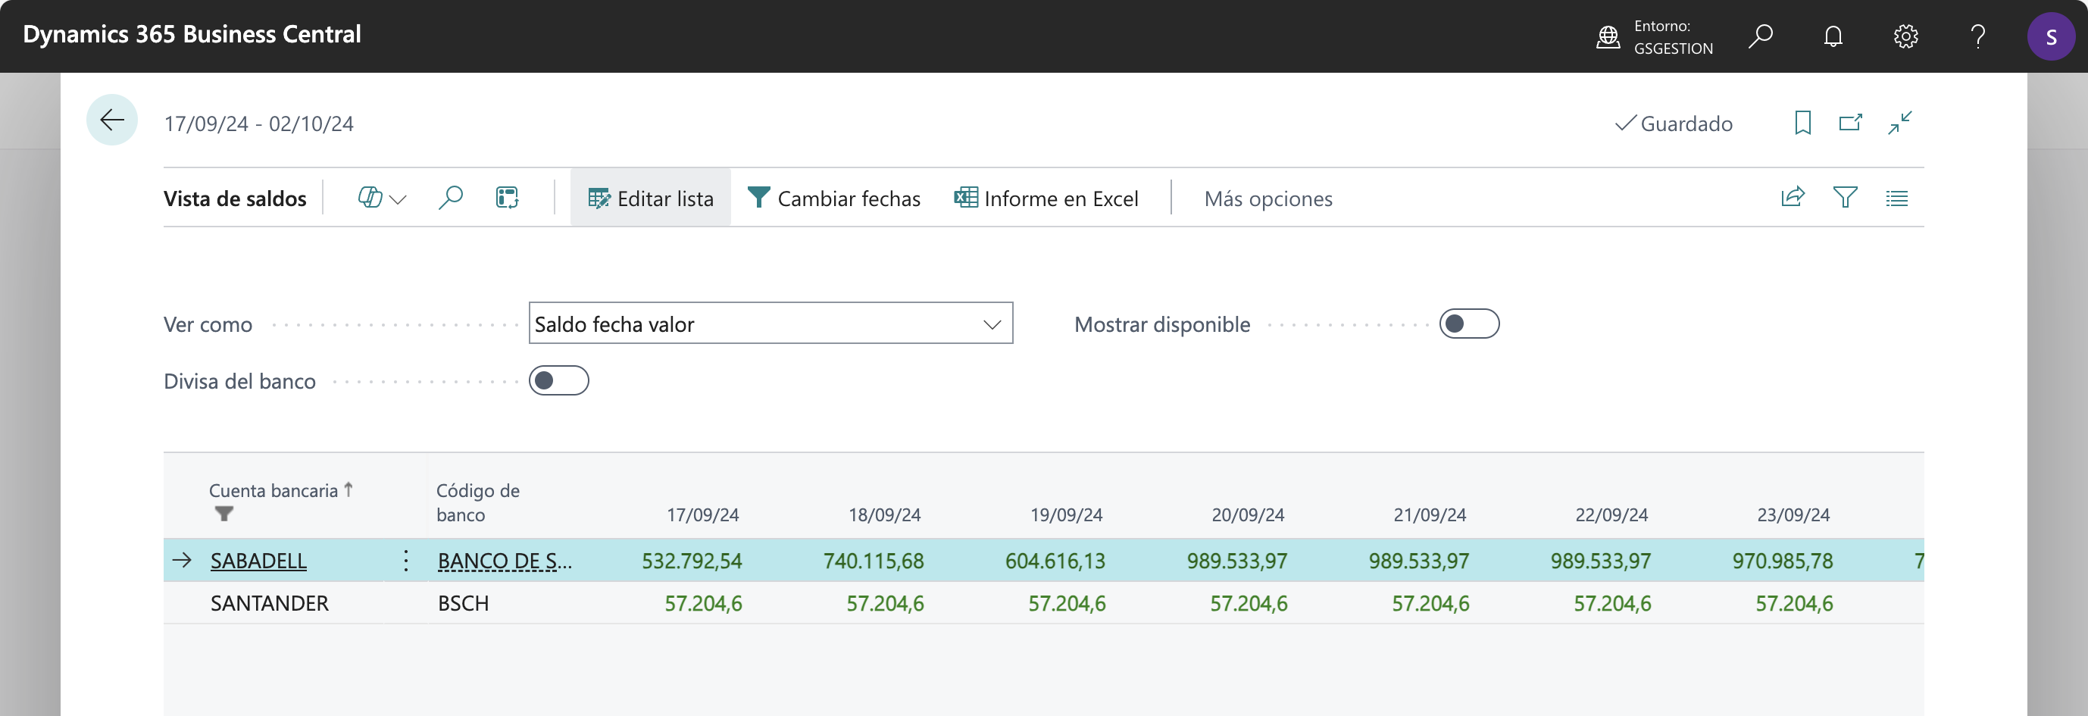Image resolution: width=2088 pixels, height=716 pixels.
Task: Open the settings gear
Action: 1905,36
